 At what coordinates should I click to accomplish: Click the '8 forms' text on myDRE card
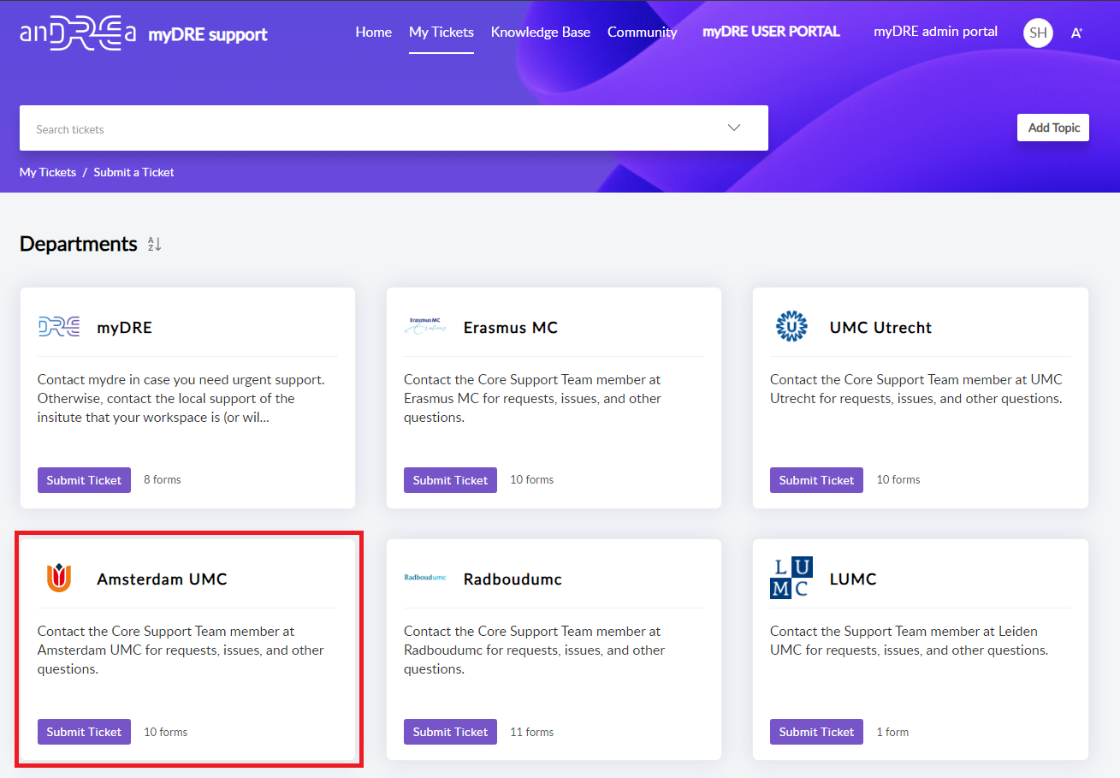163,479
